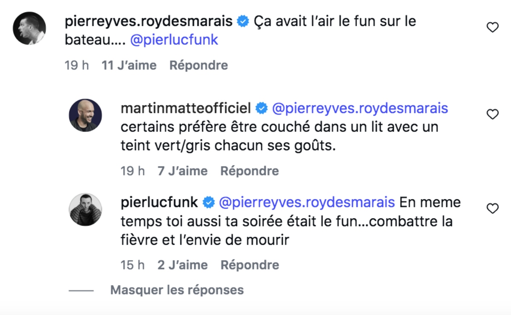Like pierreyves.roydesmarais's boat comment with heart
This screenshot has height=315, width=511.
coord(492,28)
